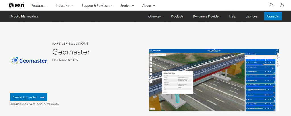Click the Contact provider button
The width and height of the screenshot is (291, 116).
click(x=29, y=97)
